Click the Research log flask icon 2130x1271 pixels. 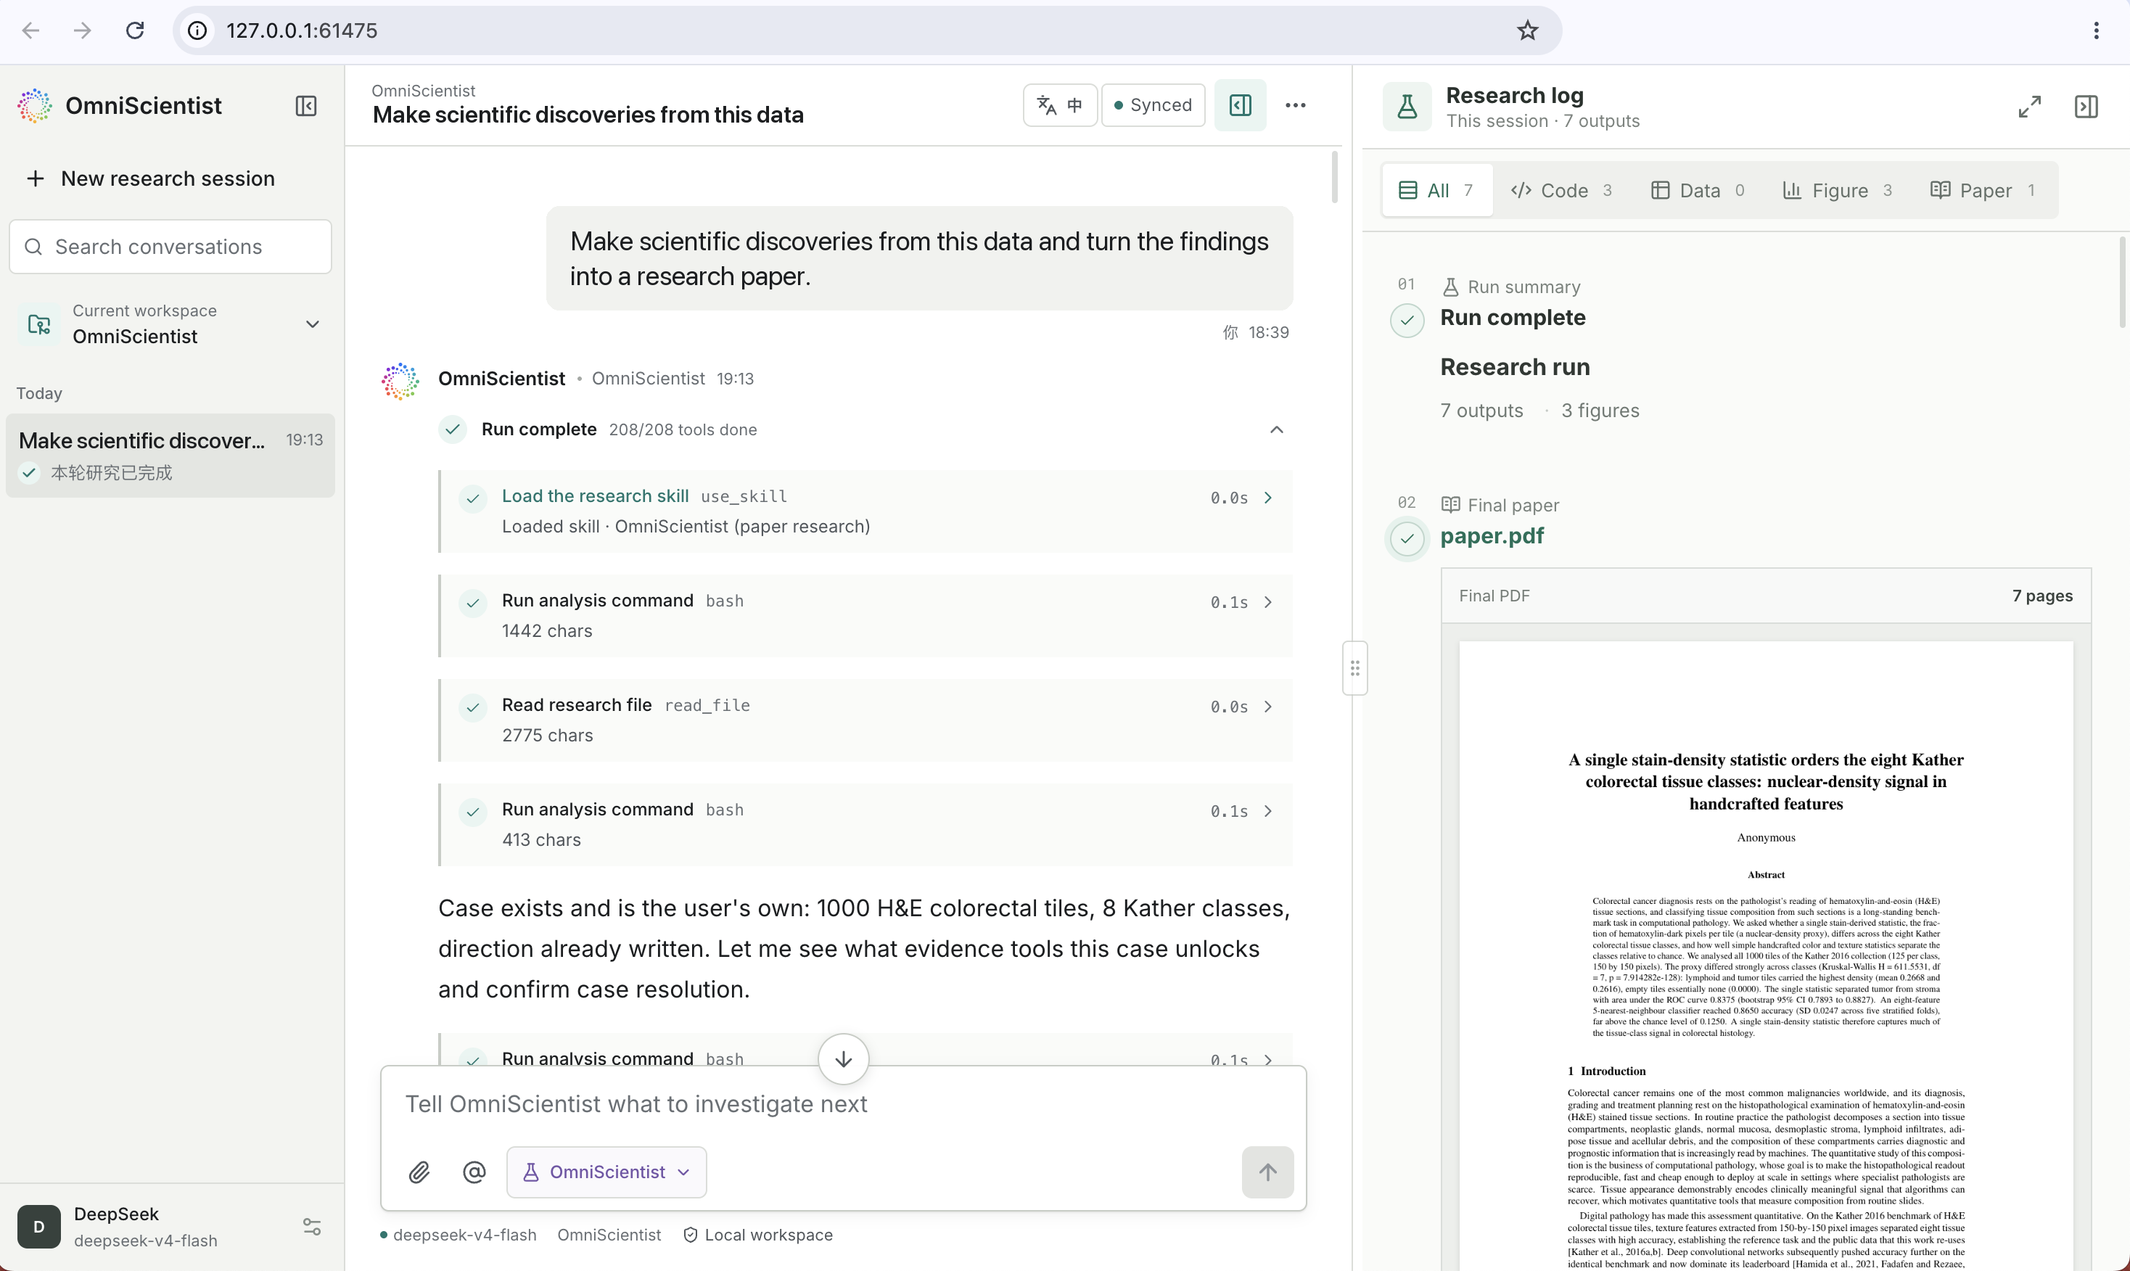click(x=1406, y=106)
